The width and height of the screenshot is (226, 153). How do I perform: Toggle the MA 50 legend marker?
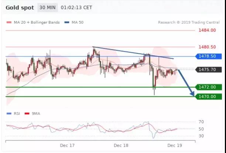[67, 22]
